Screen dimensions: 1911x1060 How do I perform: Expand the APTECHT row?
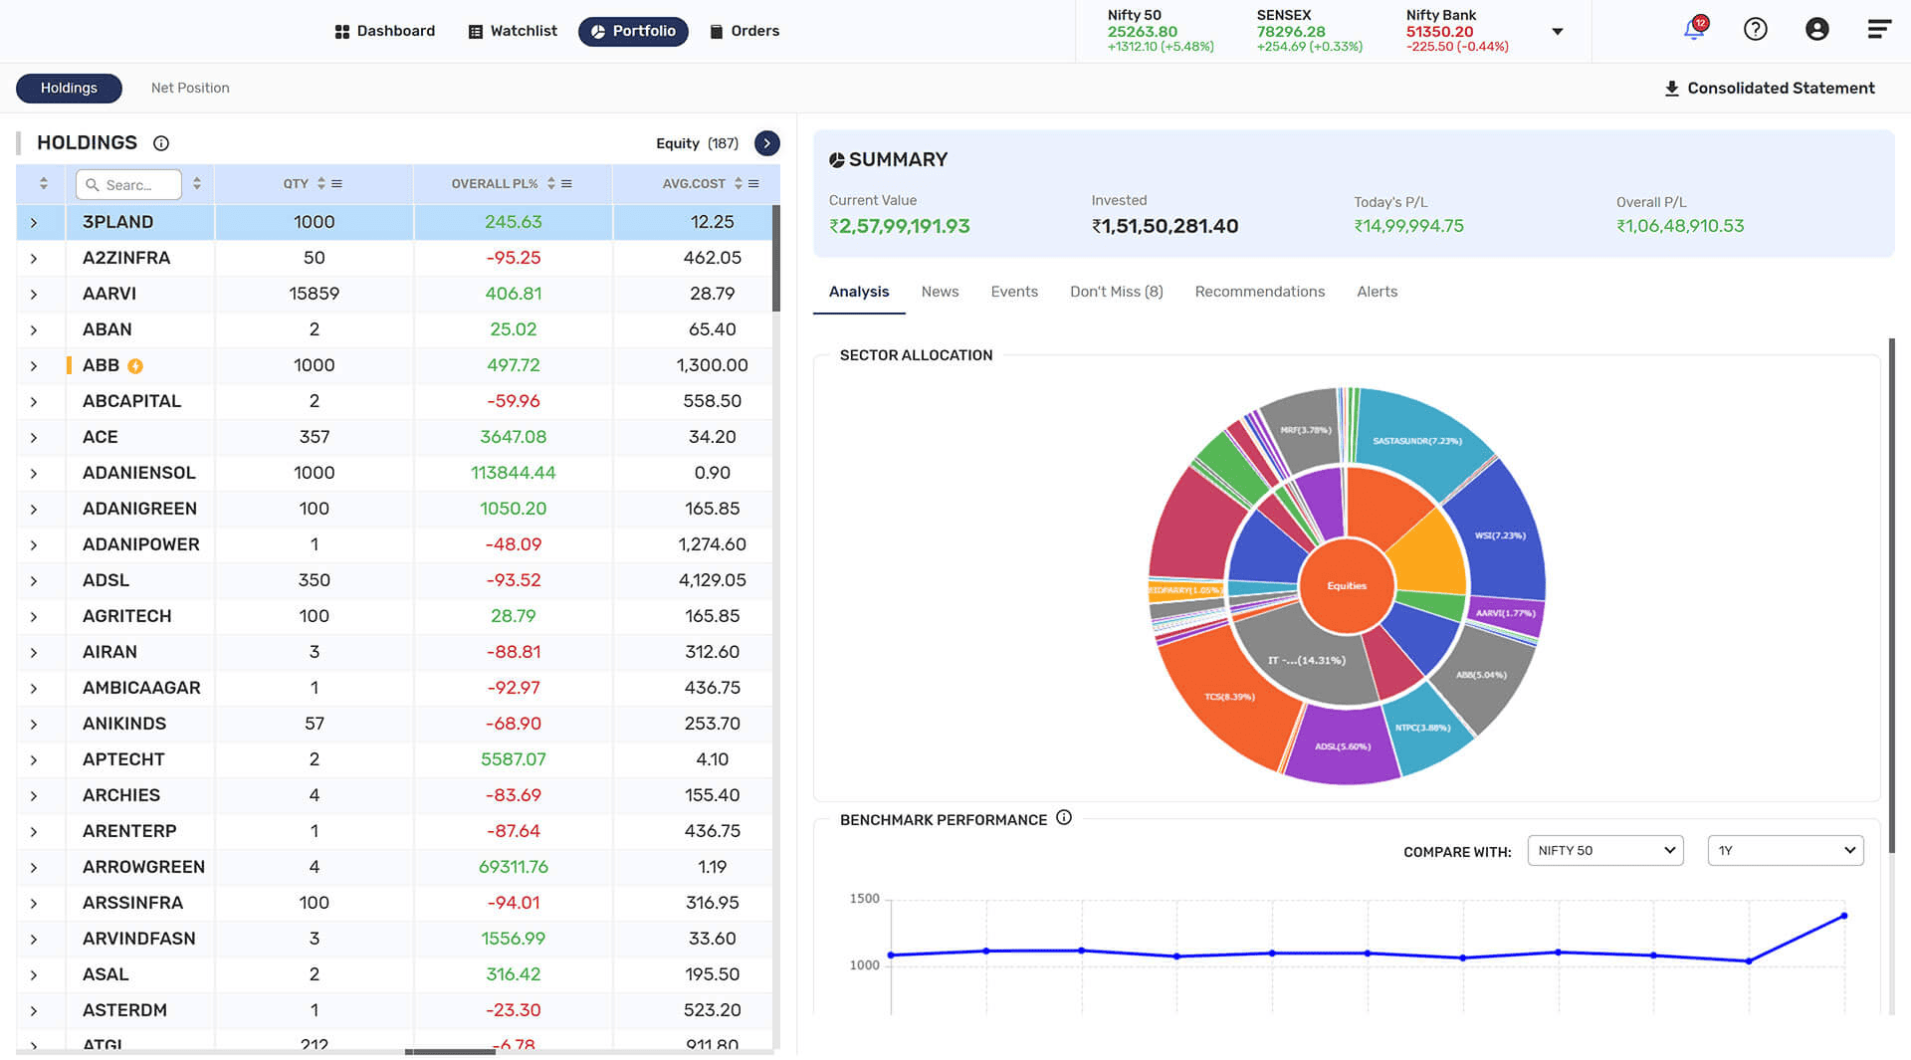click(x=34, y=760)
